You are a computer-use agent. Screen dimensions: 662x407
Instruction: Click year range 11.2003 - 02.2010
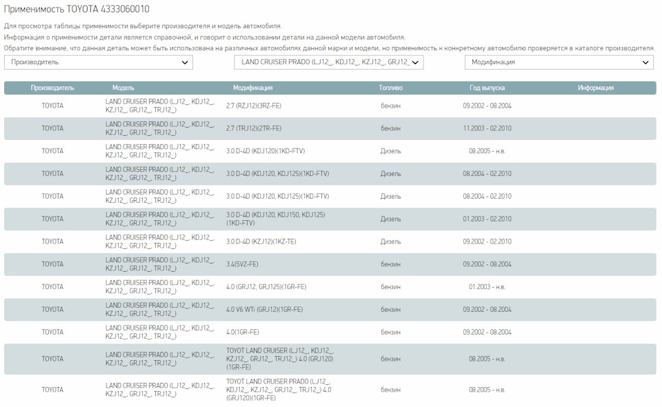tap(487, 128)
